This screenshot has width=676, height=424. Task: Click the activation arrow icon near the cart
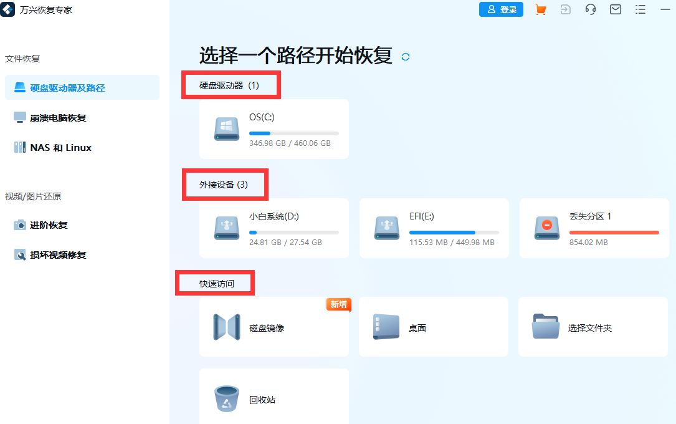pyautogui.click(x=565, y=9)
